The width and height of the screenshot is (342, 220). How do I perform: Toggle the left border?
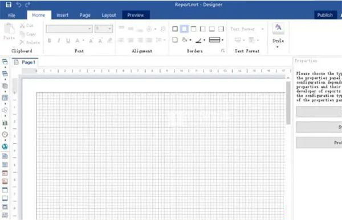pos(202,28)
